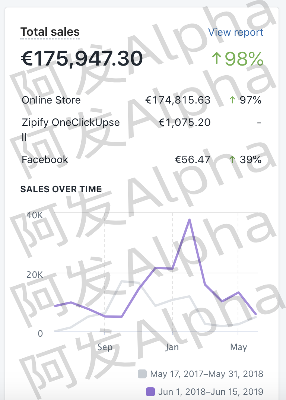Image resolution: width=286 pixels, height=400 pixels.
Task: Open the View report link
Action: coord(235,32)
